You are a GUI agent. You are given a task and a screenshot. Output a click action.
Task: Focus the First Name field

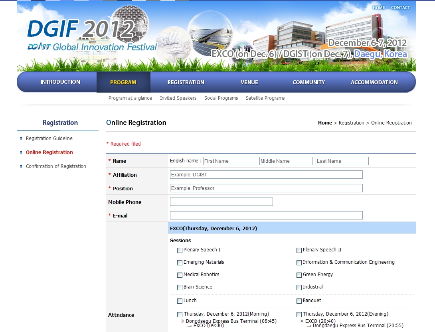pos(229,161)
